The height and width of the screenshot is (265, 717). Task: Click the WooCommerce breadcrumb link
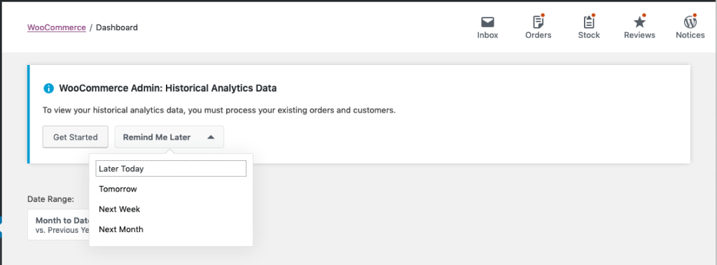[57, 27]
